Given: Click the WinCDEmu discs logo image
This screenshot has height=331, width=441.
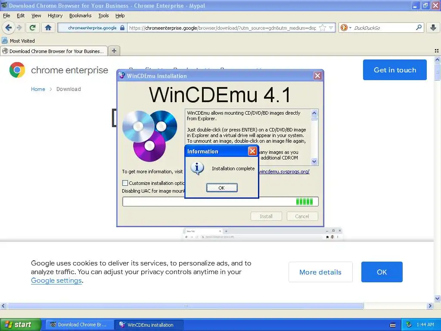Looking at the screenshot, I should click(149, 136).
